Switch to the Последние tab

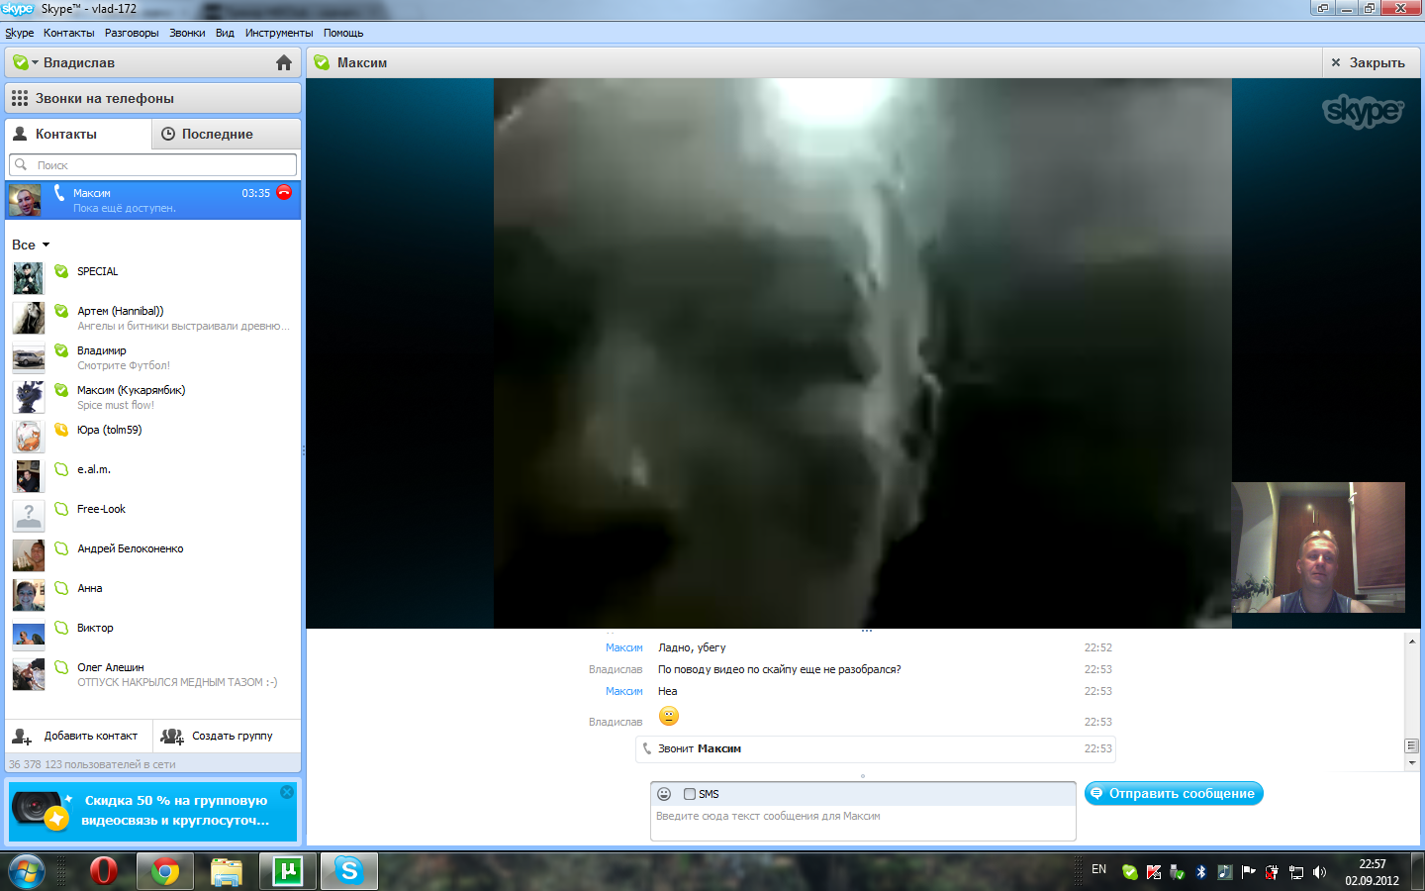pos(227,134)
